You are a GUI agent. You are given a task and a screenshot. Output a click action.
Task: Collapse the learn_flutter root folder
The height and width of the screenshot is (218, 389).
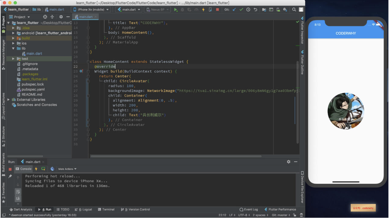[9, 23]
